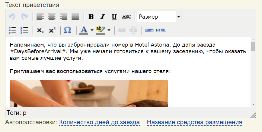The height and width of the screenshot is (132, 262).
Task: Click the Redo arrow icon
Action: (x=24, y=17)
